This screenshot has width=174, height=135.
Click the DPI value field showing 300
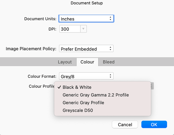click(x=69, y=29)
